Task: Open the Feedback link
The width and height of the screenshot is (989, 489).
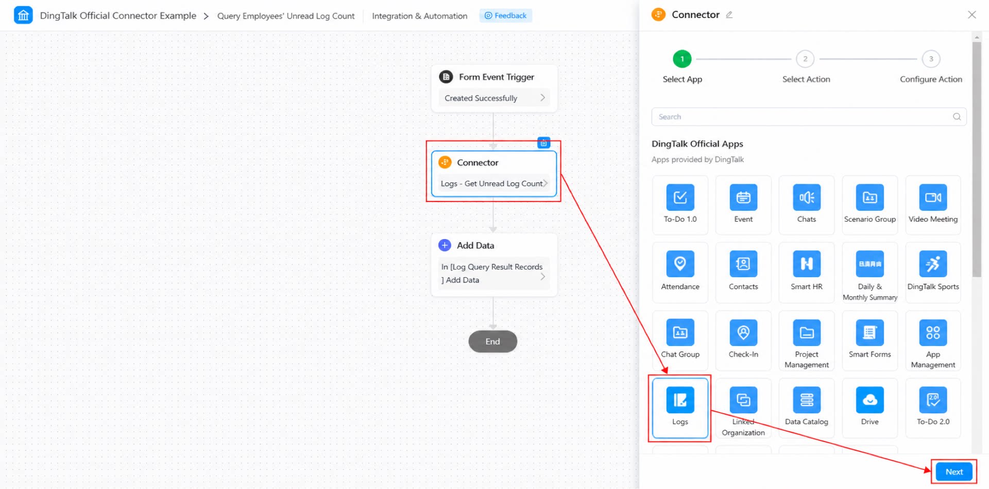Action: (x=505, y=15)
